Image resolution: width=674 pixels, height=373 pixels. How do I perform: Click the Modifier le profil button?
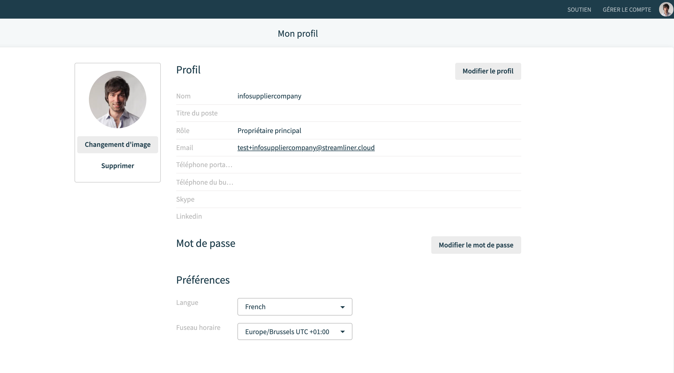click(x=488, y=71)
